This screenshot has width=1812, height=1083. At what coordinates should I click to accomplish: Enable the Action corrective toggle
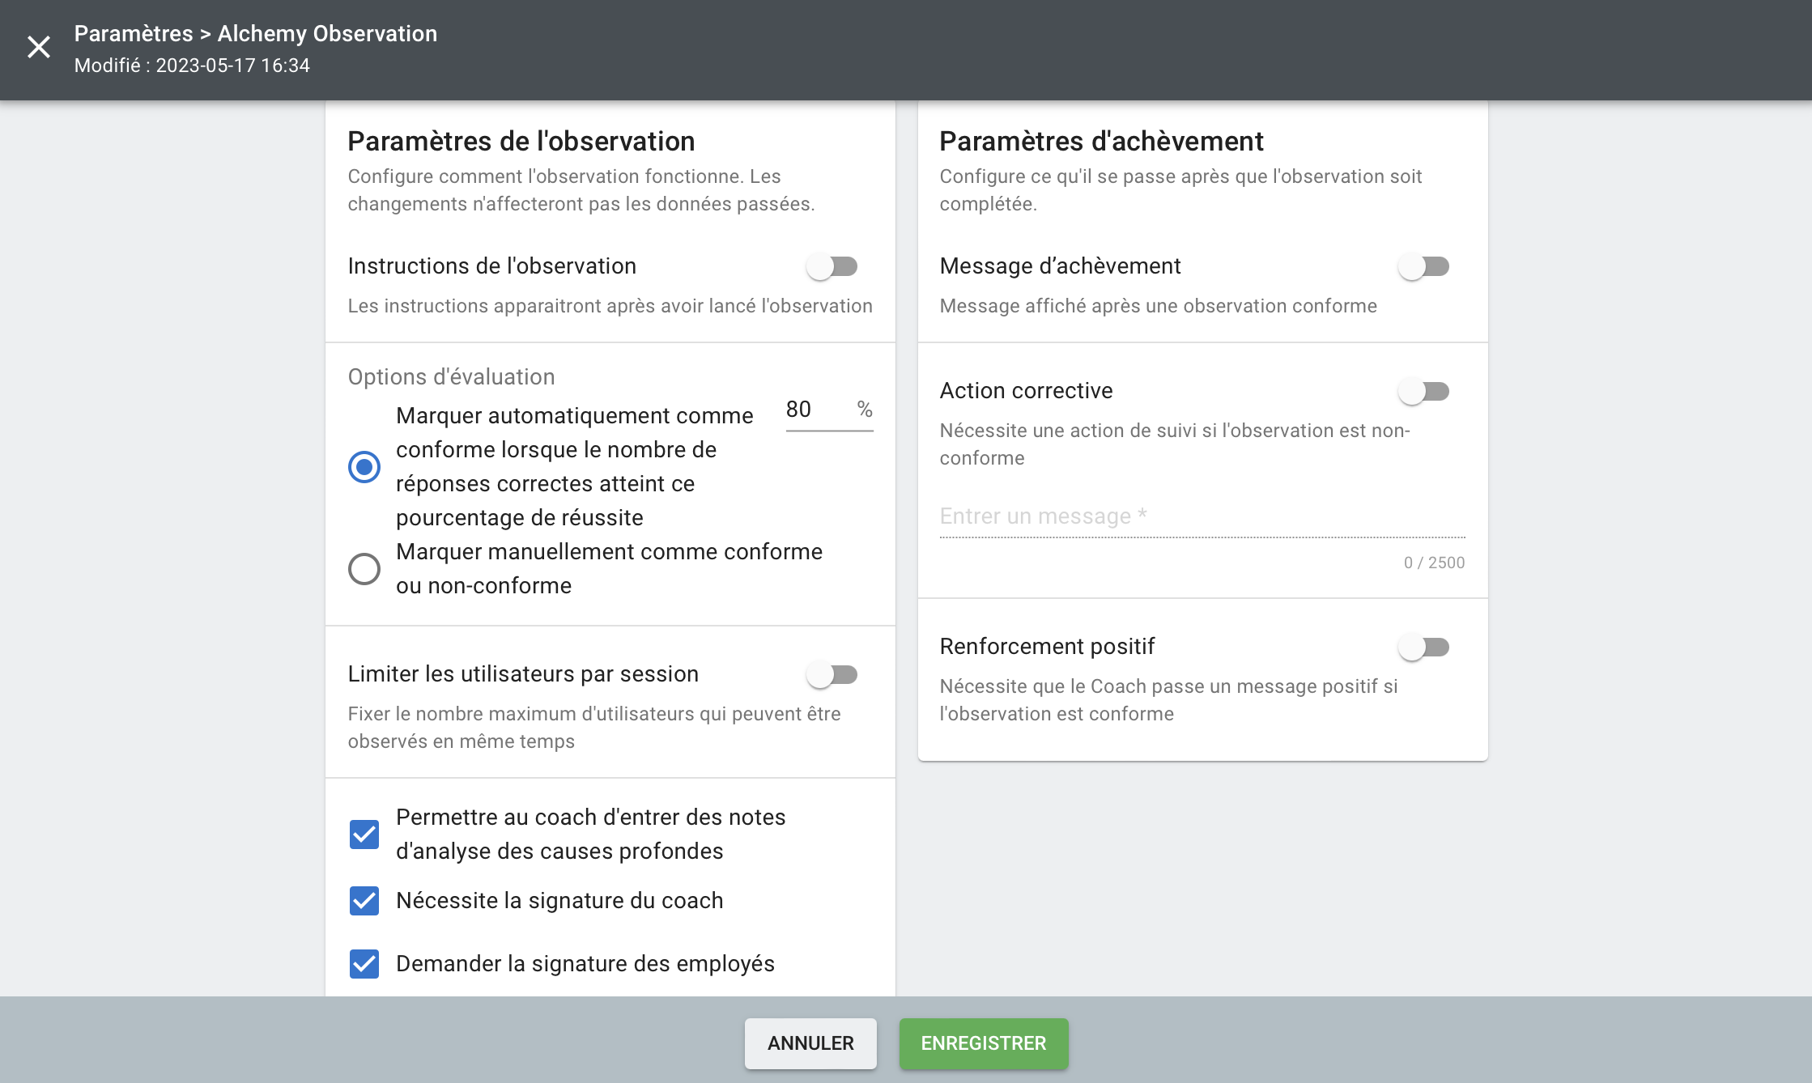pos(1423,392)
